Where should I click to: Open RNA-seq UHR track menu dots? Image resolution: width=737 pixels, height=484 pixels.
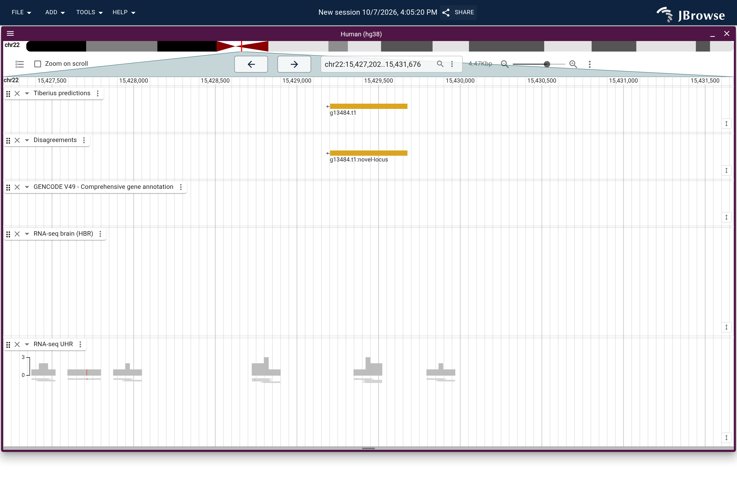click(80, 344)
